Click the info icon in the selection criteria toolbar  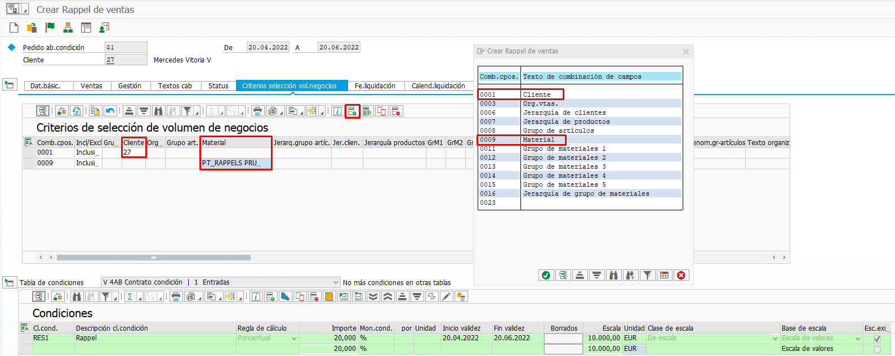pos(337,111)
